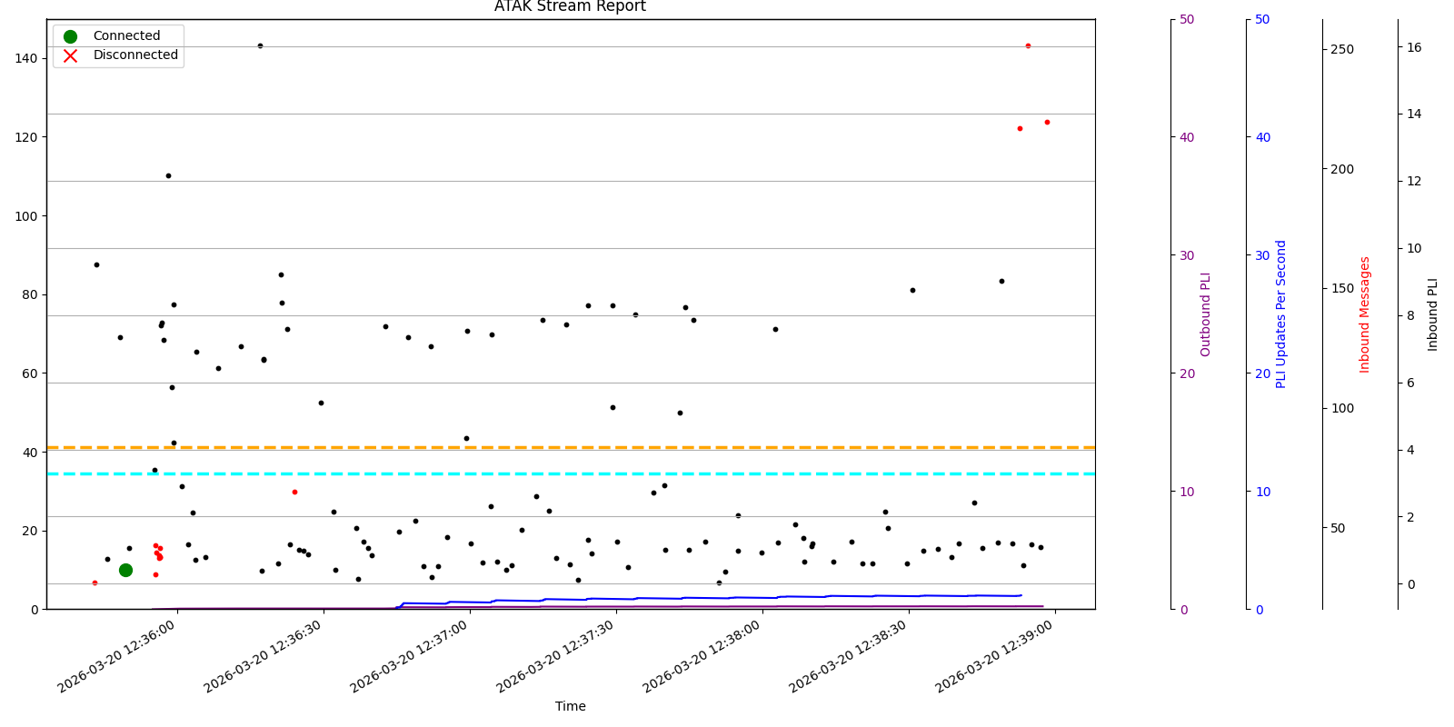Click the Connected legend label text
Image resolution: width=1454 pixels, height=727 pixels.
(126, 36)
